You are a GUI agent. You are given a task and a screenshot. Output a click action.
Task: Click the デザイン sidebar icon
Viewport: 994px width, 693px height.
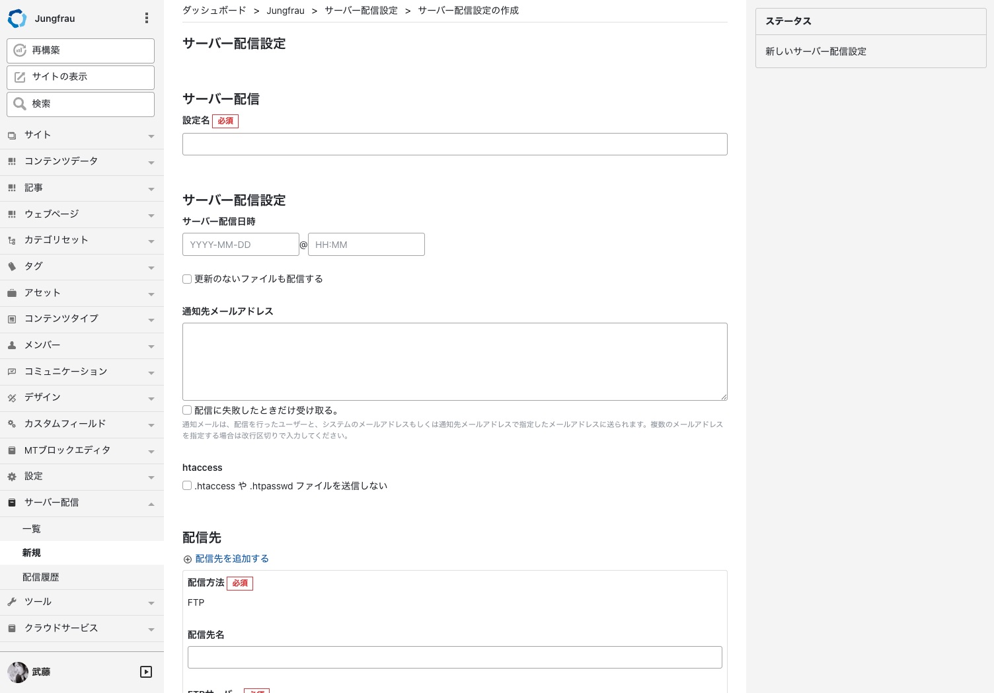coord(12,398)
